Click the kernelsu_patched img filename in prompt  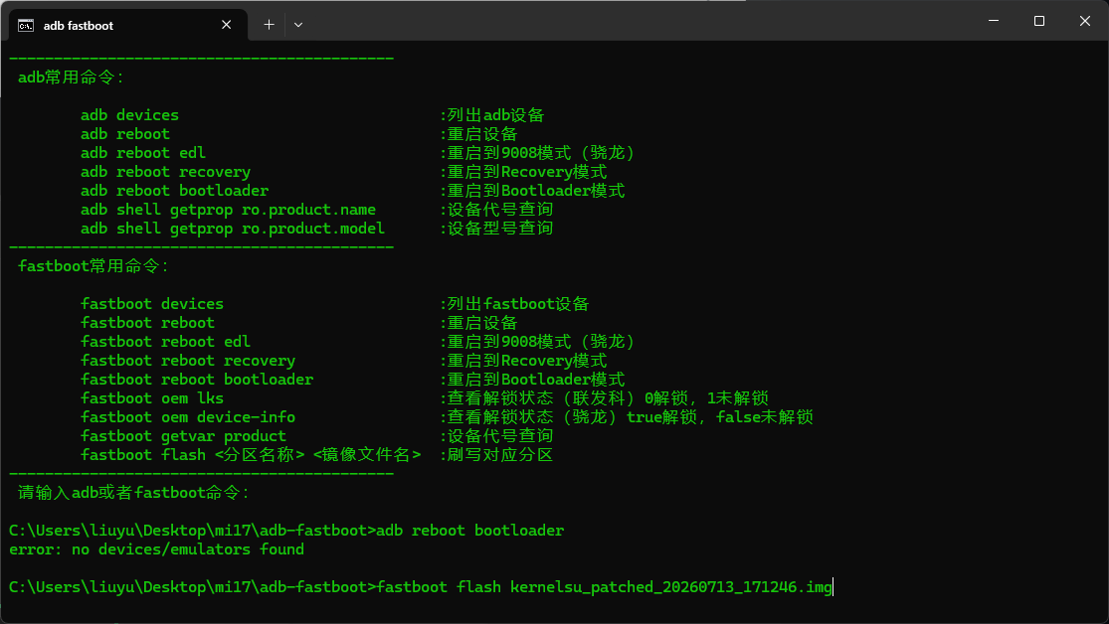tap(671, 587)
